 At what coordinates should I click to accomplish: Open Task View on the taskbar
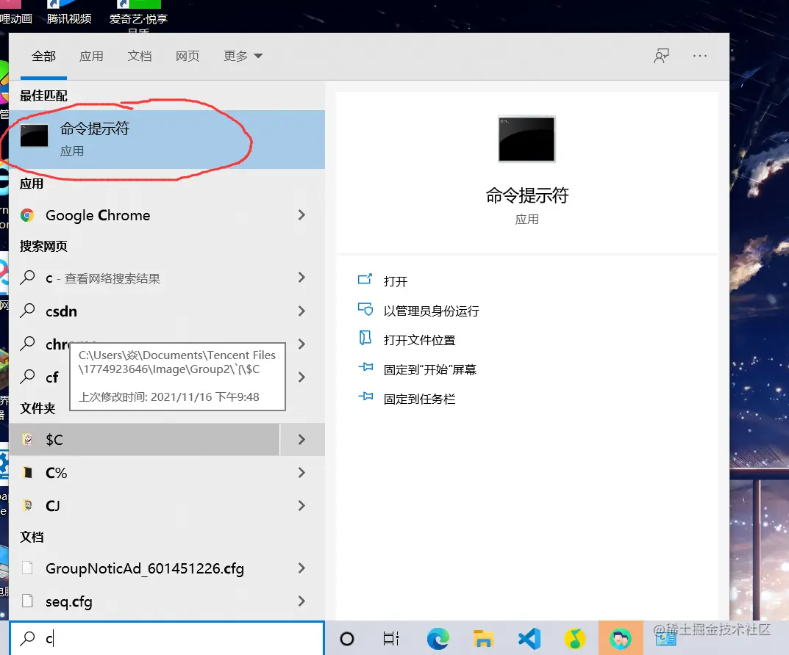pos(390,637)
